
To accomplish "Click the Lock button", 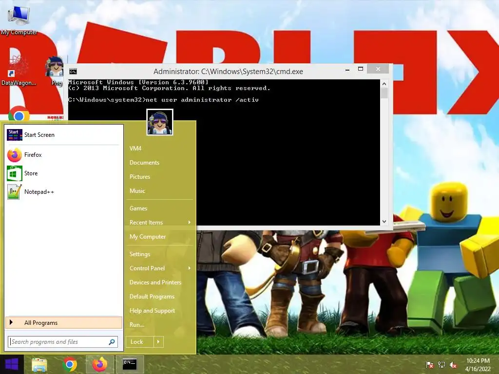I will tap(140, 342).
